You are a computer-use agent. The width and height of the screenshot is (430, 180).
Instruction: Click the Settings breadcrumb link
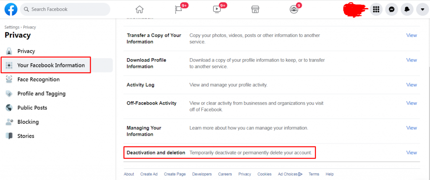coord(12,27)
